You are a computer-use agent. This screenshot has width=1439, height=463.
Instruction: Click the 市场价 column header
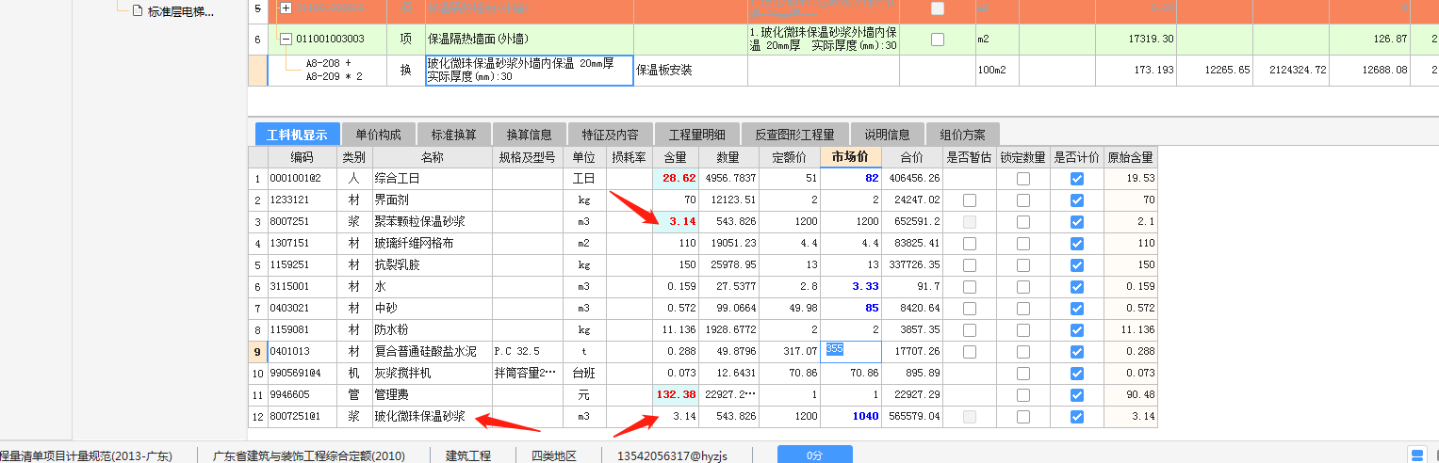pos(851,156)
